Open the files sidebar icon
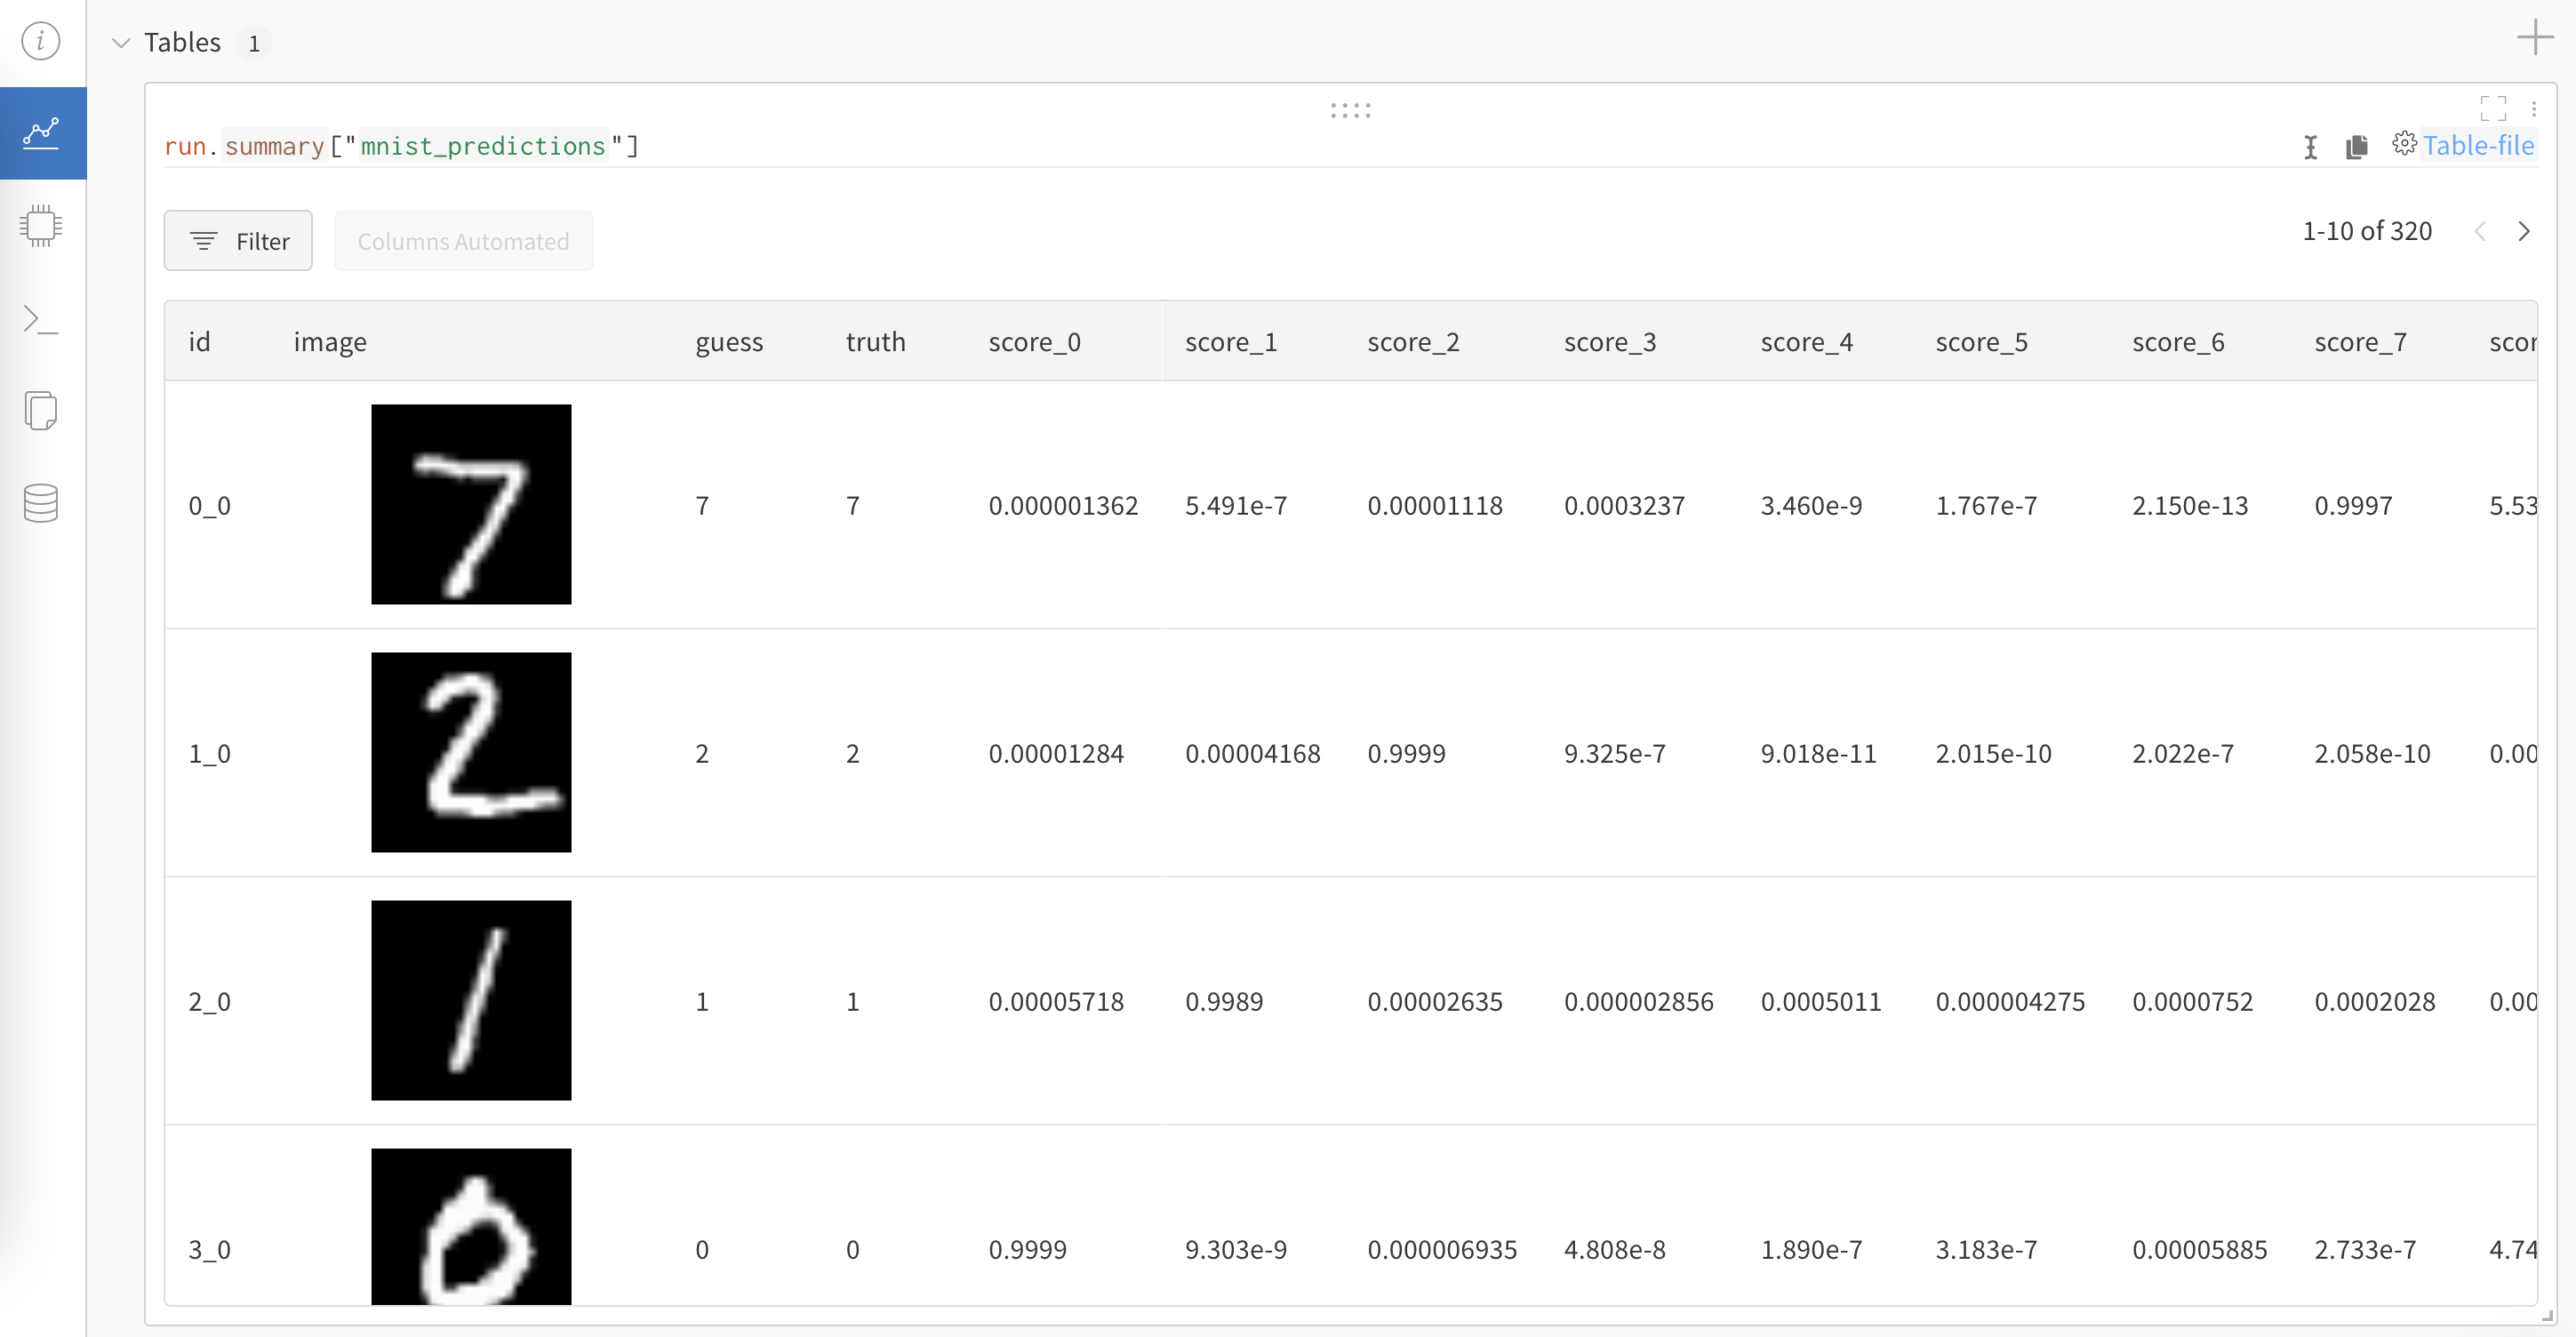2576x1337 pixels. [x=41, y=411]
